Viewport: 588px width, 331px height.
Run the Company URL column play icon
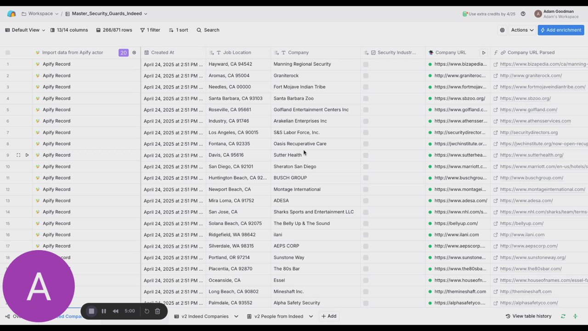[x=483, y=52]
